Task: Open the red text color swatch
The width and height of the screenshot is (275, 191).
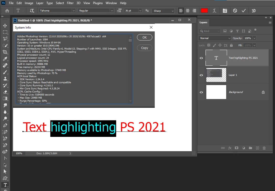Action: (x=204, y=11)
